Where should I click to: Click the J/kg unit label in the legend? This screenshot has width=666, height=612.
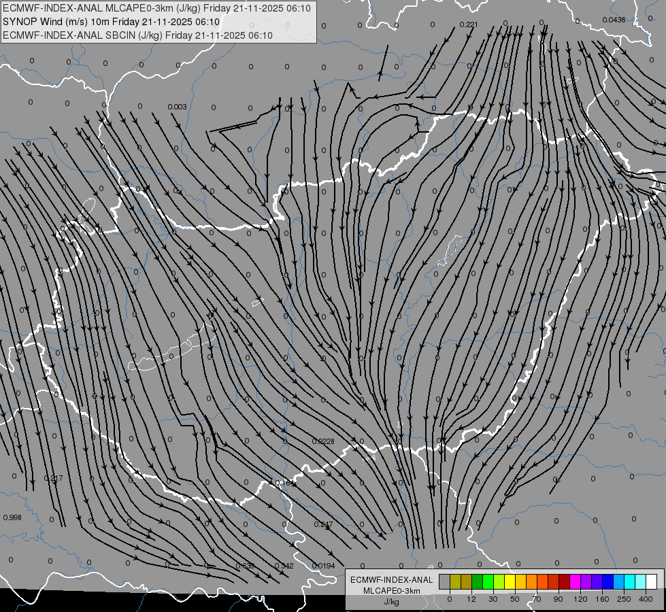tap(392, 602)
